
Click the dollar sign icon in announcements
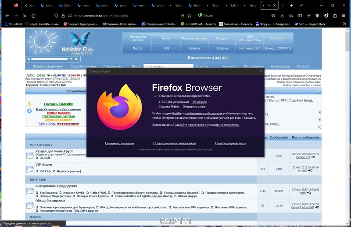coord(29,104)
